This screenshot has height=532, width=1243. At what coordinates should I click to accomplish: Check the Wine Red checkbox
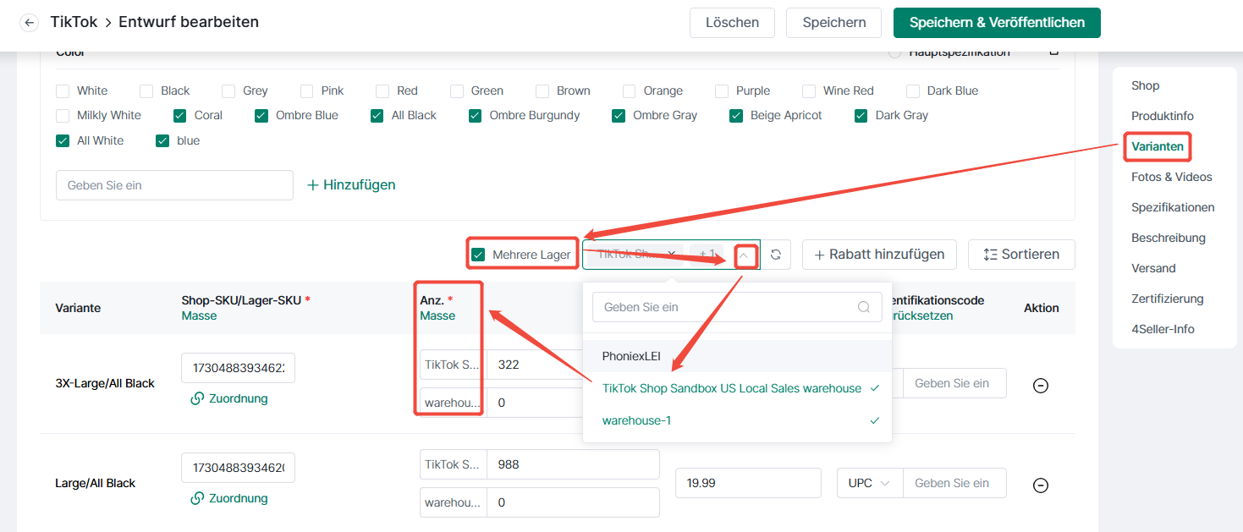808,90
